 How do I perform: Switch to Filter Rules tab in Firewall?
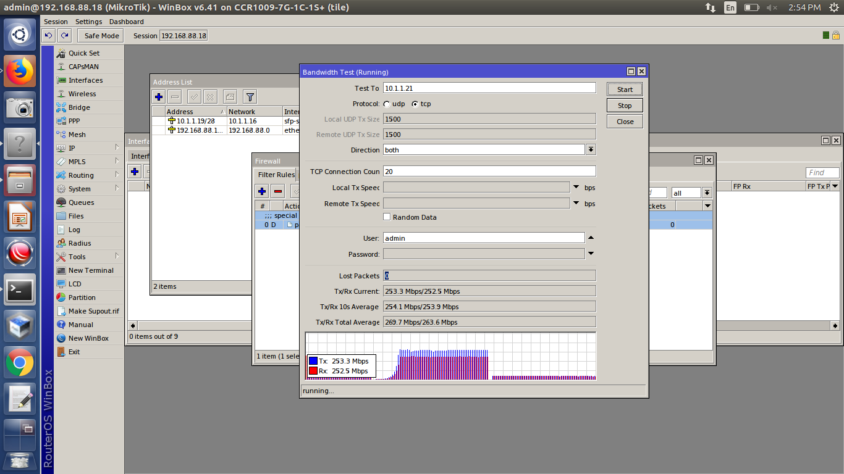pyautogui.click(x=276, y=175)
